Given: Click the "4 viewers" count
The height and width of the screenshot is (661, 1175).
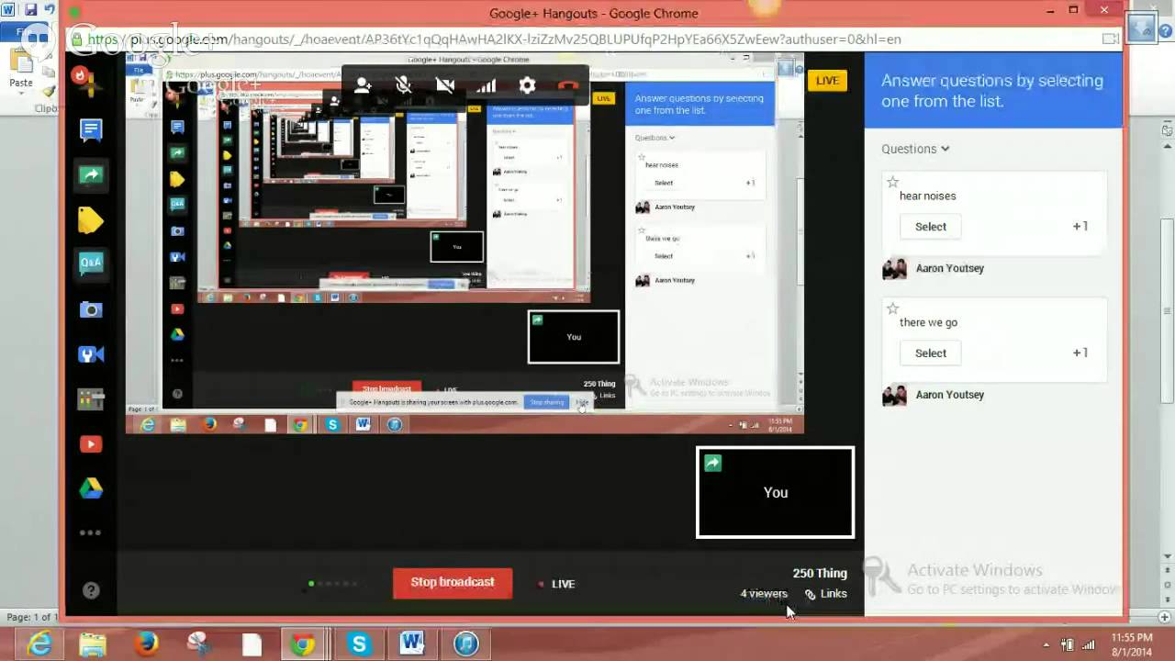Looking at the screenshot, I should point(764,594).
